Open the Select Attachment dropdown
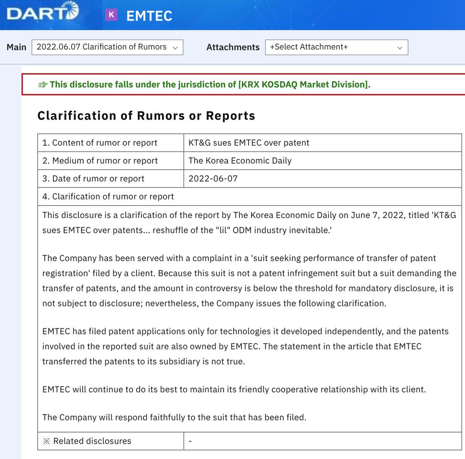 tap(336, 47)
